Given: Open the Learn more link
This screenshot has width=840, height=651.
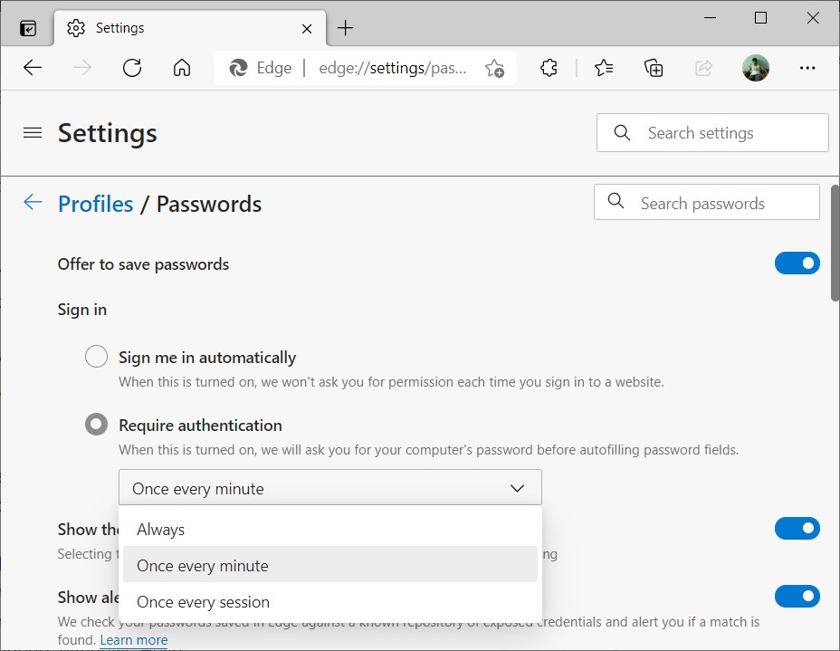Looking at the screenshot, I should [x=134, y=640].
